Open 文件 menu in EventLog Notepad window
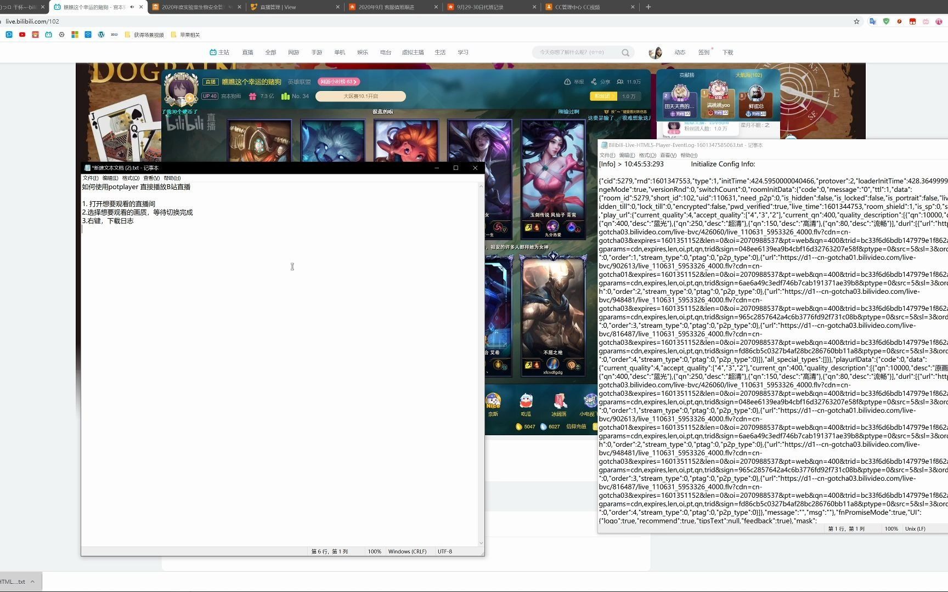 point(607,155)
